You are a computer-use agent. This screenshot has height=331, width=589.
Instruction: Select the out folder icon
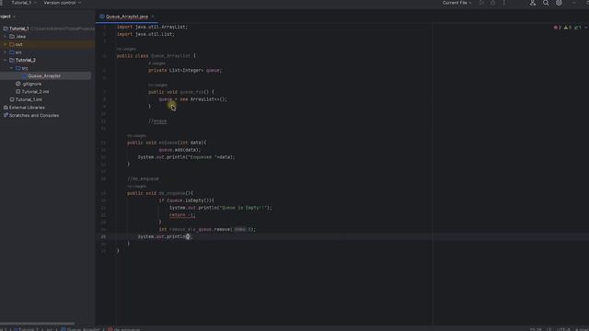tap(12, 44)
